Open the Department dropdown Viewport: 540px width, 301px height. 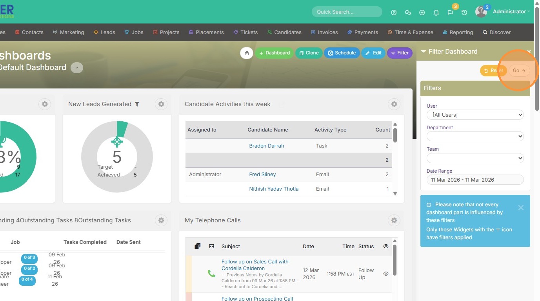pyautogui.click(x=475, y=136)
